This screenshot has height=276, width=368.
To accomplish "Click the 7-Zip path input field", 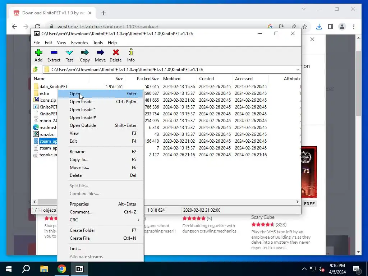I will coord(171,70).
